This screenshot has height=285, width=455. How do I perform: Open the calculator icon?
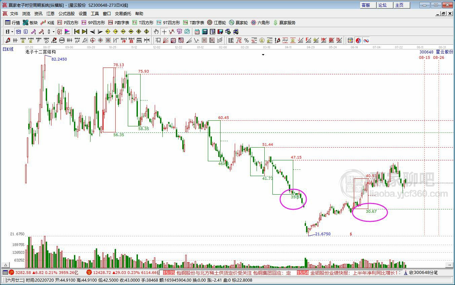click(x=205, y=32)
